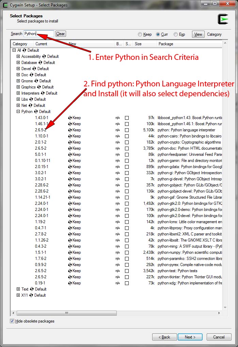This screenshot has width=238, height=347.
Task: Select the Exp radio button
Action: click(x=176, y=34)
